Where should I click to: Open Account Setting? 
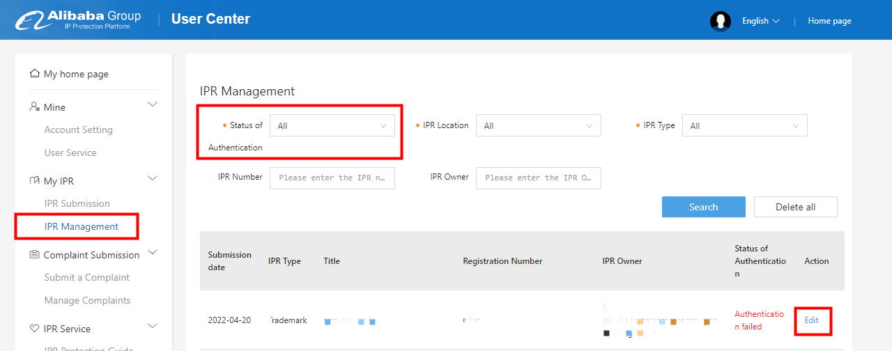point(78,130)
